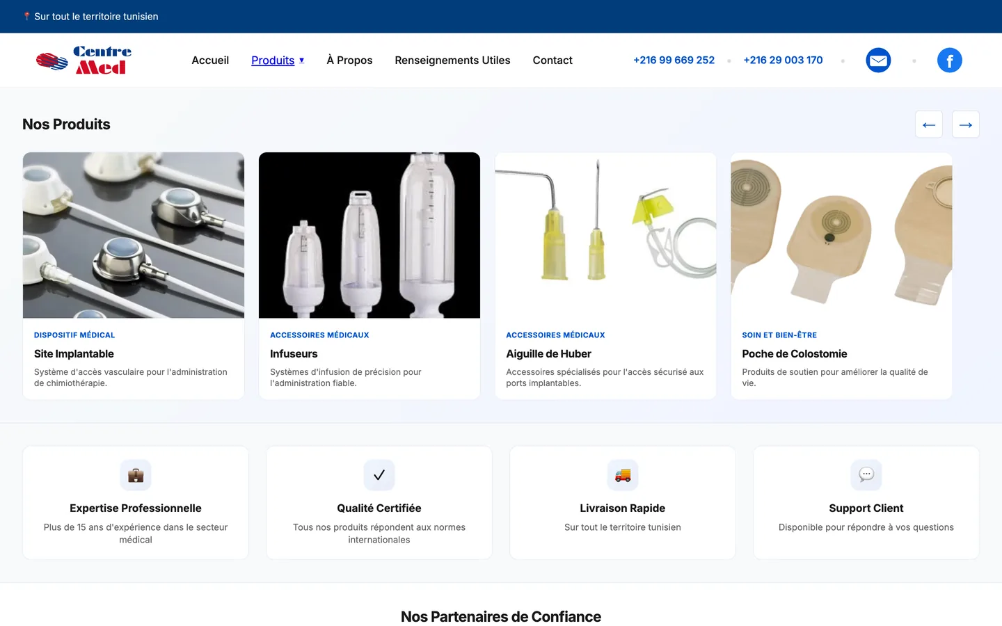The image size is (1002, 626).
Task: Click the Soin et Bien-Être category label
Action: [779, 335]
